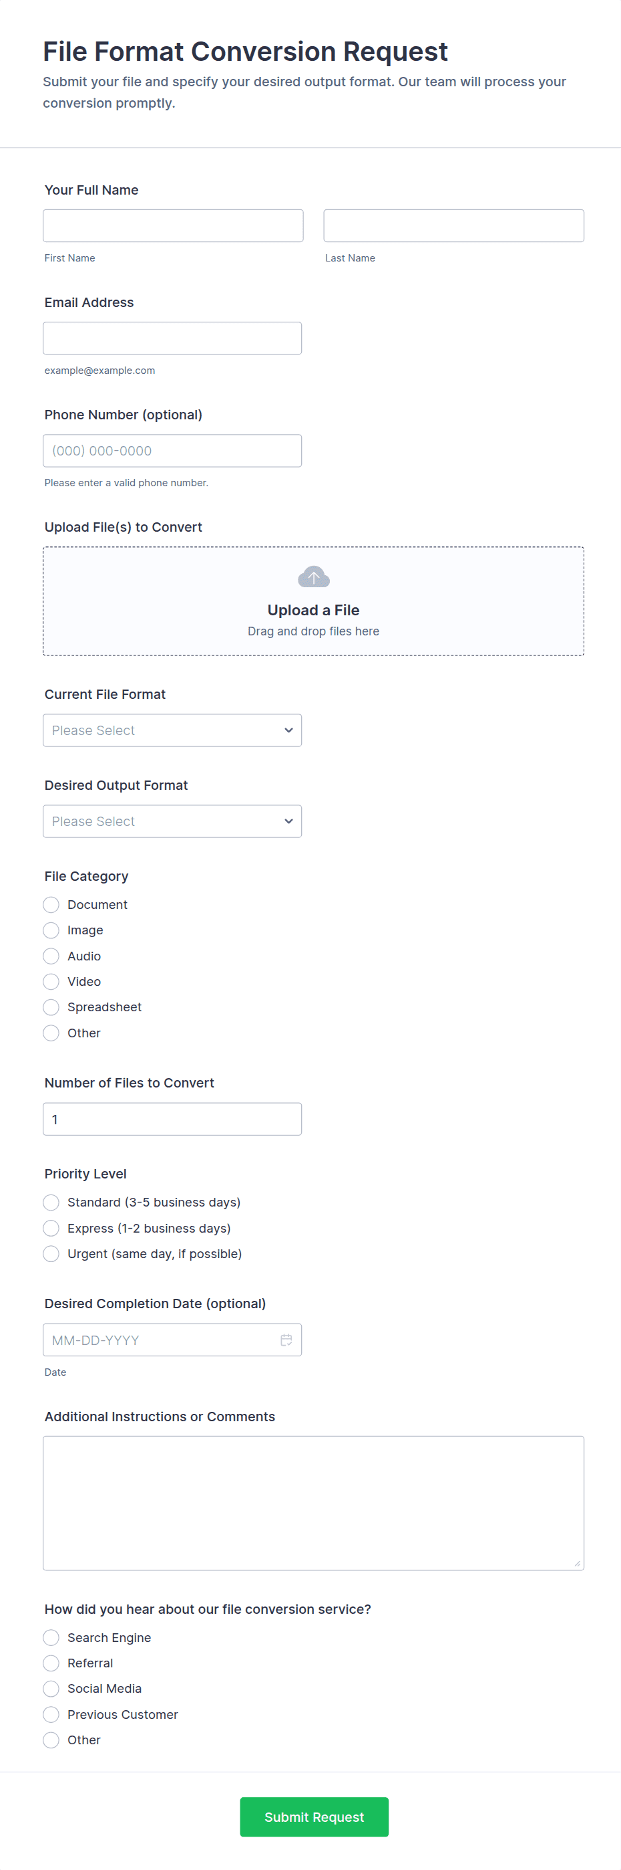
Task: Choose Search Engine as referral source
Action: [51, 1637]
